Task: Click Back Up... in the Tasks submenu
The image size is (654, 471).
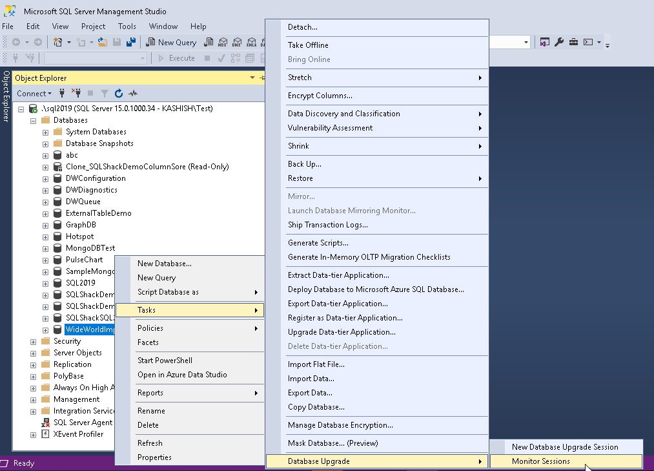Action: click(x=376, y=164)
